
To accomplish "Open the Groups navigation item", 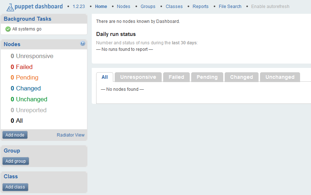I will pyautogui.click(x=148, y=7).
